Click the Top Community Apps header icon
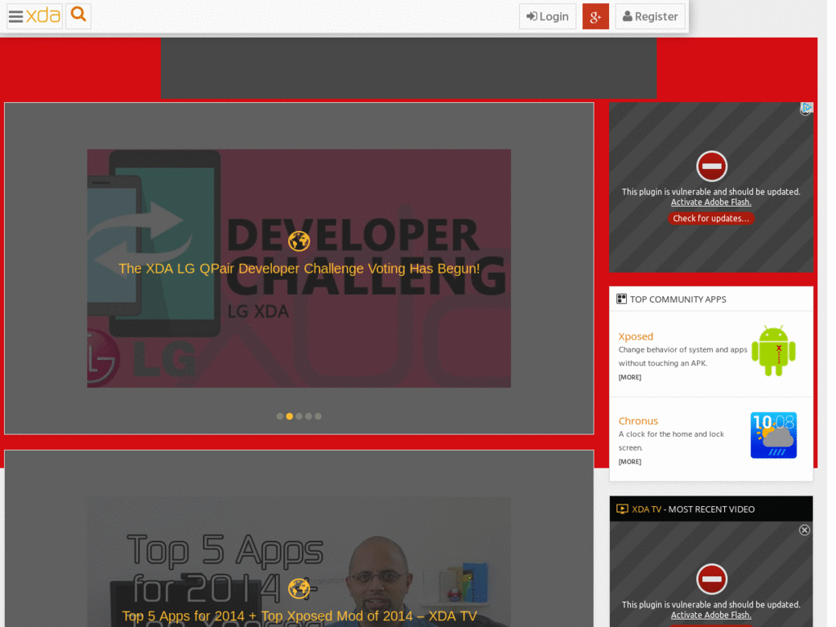The height and width of the screenshot is (627, 836). pos(621,299)
